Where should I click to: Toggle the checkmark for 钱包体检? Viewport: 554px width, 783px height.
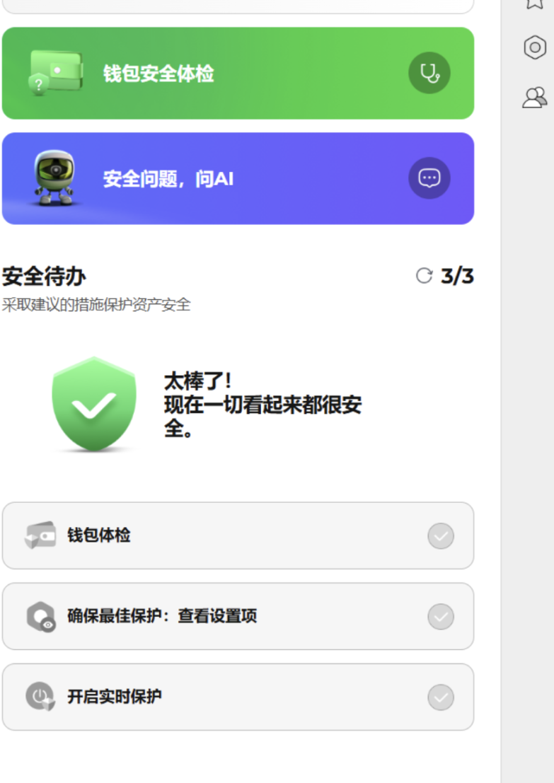(441, 536)
